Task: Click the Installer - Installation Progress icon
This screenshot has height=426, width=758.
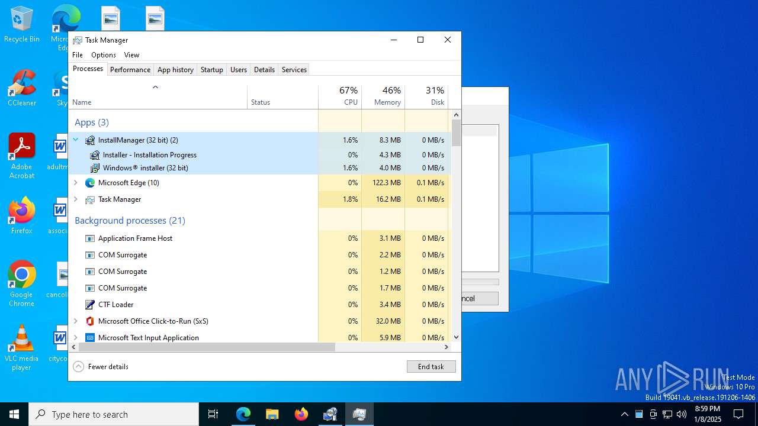Action: point(95,155)
